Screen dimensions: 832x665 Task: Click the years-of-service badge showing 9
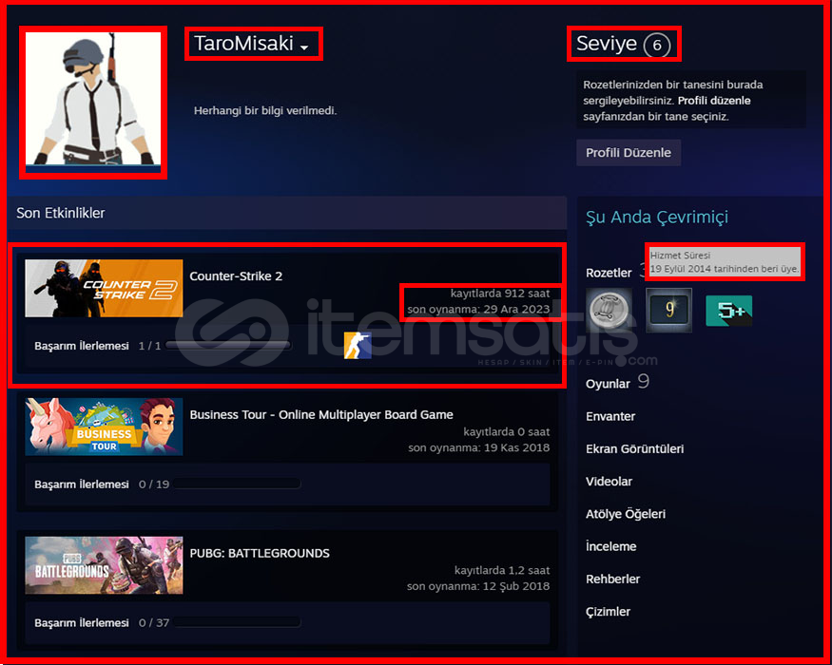pos(668,311)
